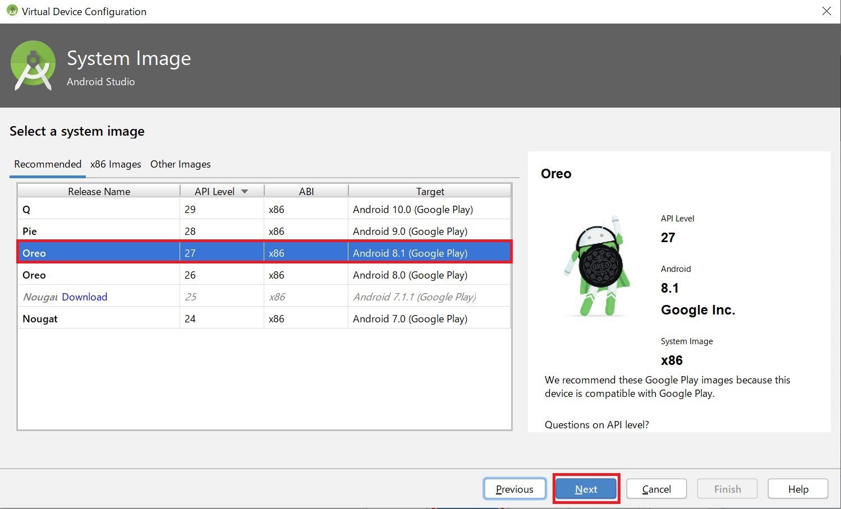Click the Google Inc. vendor text
Image resolution: width=841 pixels, height=509 pixels.
point(698,310)
